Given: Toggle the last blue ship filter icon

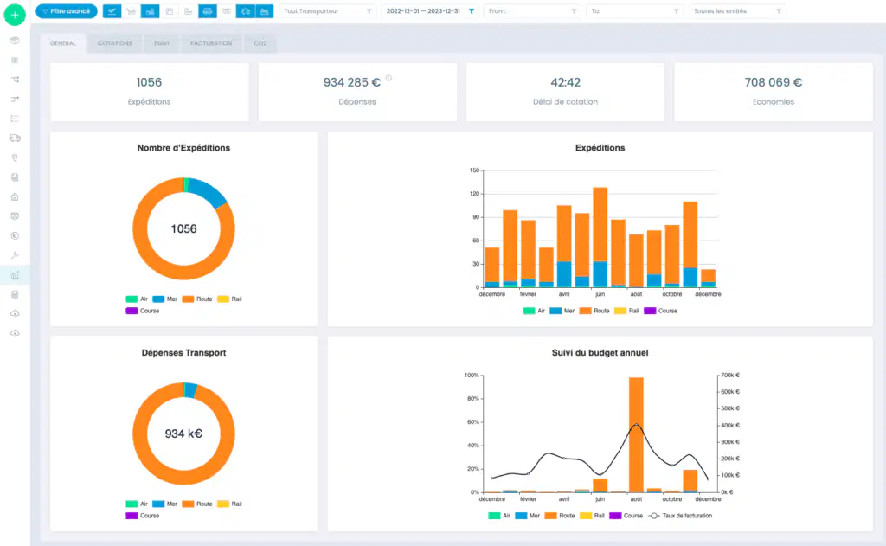Looking at the screenshot, I should 265,11.
